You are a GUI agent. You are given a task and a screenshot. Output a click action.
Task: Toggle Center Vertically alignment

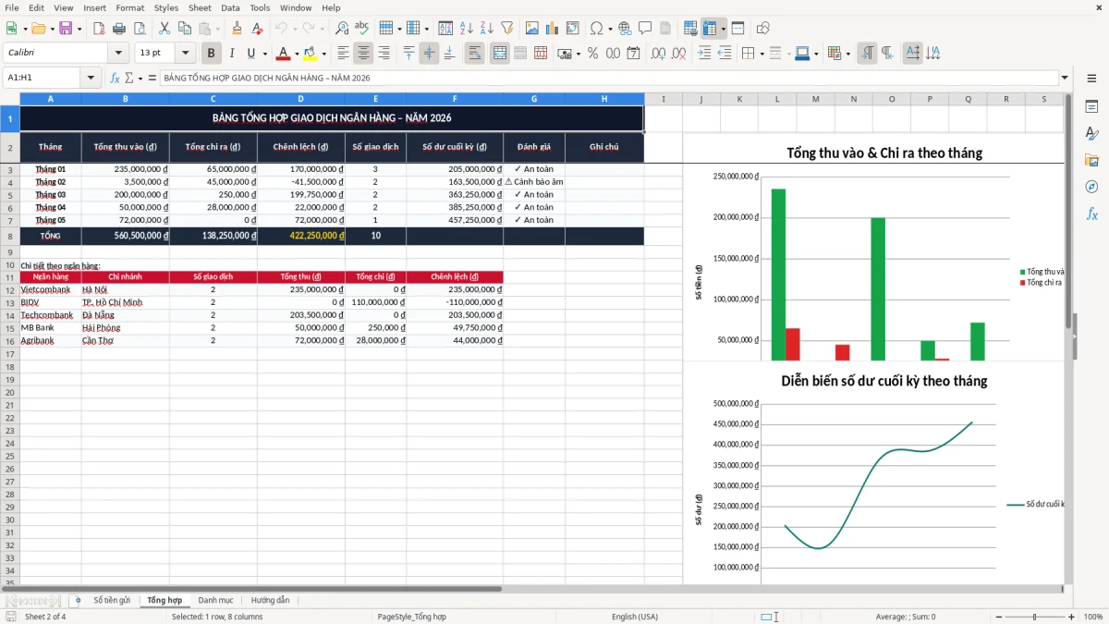point(429,54)
